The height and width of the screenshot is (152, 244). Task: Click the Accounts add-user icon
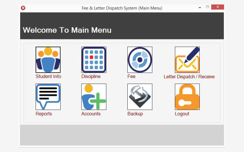(94, 97)
